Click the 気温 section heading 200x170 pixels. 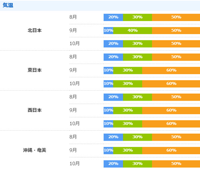pyautogui.click(x=8, y=5)
